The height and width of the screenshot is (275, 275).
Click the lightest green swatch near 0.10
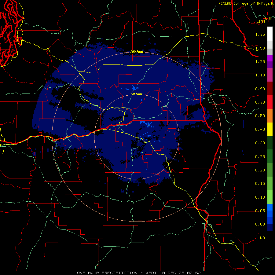[270, 197]
